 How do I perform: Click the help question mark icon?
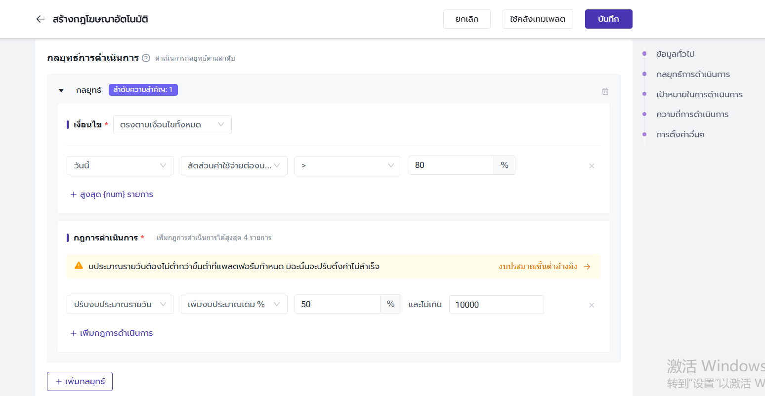(x=146, y=58)
